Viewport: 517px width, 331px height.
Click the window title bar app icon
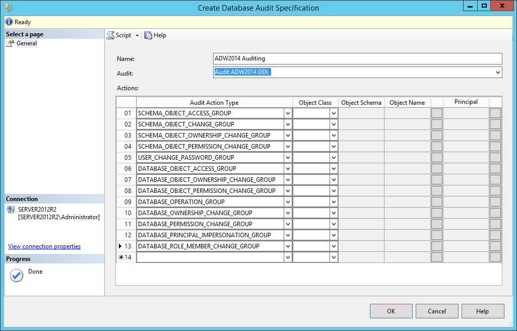9,7
